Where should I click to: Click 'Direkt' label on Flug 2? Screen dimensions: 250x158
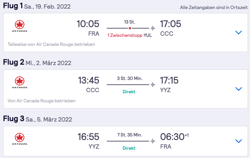click(129, 92)
